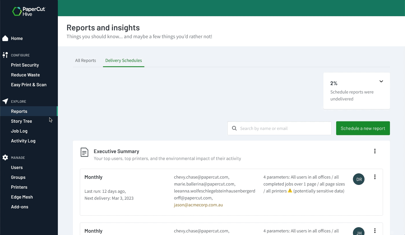
Task: Switch to the All Reports tab
Action: 85,60
